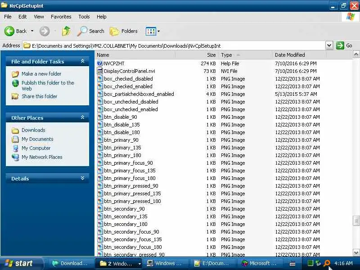Expand the Address bar dropdown

coord(329,45)
